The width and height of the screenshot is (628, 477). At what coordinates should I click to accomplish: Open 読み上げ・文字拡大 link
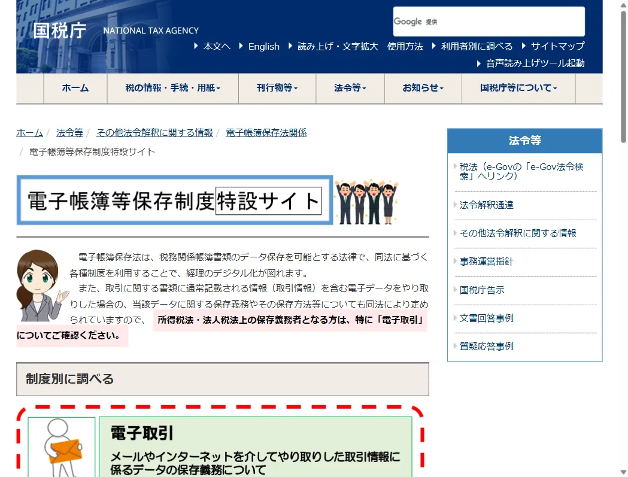tap(338, 47)
